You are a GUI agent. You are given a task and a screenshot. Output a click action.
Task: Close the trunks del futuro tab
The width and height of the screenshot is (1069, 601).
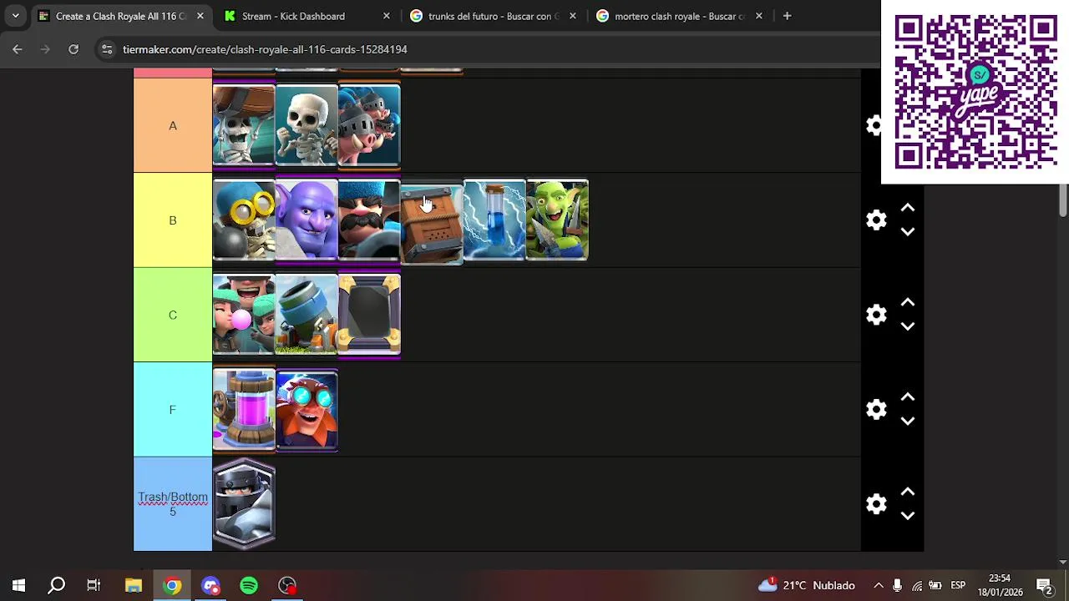tap(572, 16)
